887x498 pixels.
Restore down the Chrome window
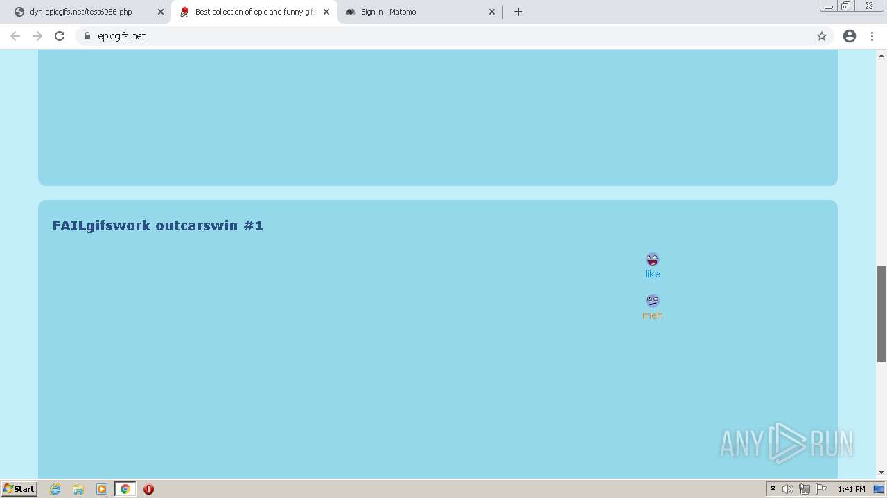tap(846, 6)
